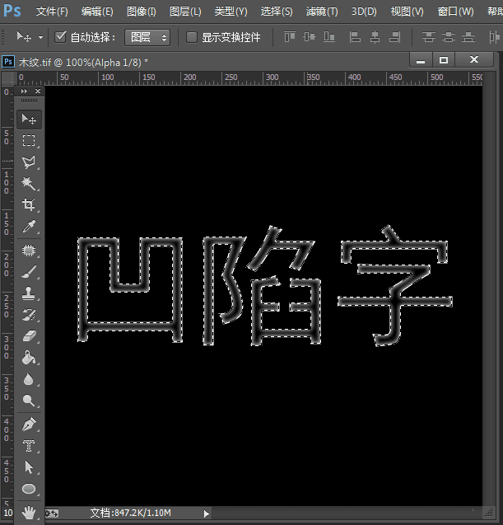Click Distribute Bottom Edges icon

468,37
